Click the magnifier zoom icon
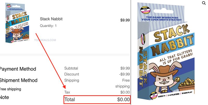 pyautogui.click(x=204, y=3)
